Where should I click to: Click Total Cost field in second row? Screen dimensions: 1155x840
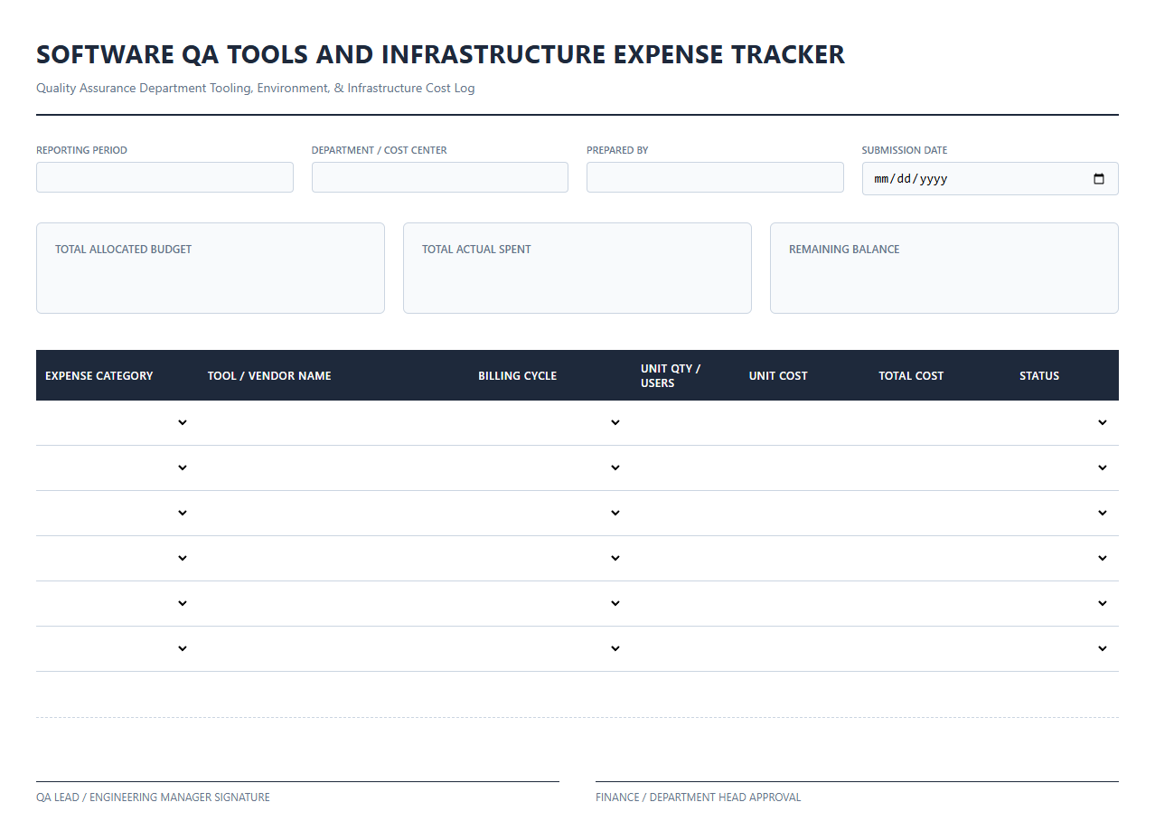point(940,467)
